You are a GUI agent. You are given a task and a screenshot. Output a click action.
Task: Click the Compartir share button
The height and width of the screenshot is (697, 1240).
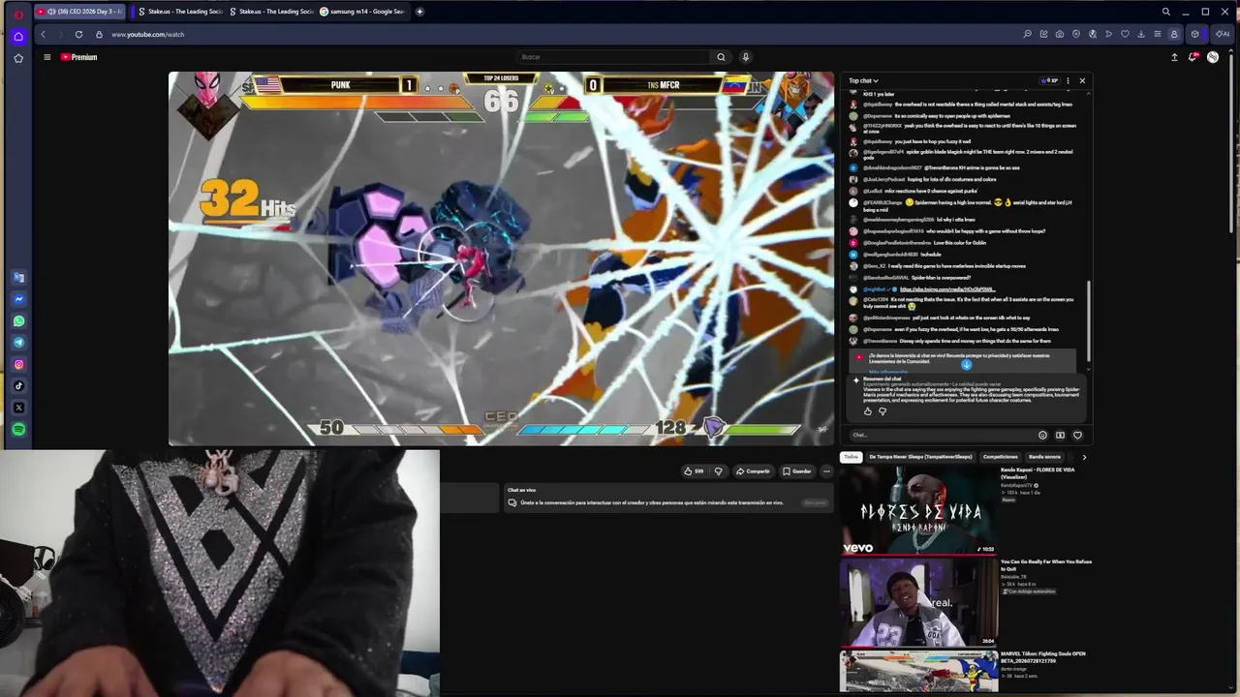(x=753, y=471)
